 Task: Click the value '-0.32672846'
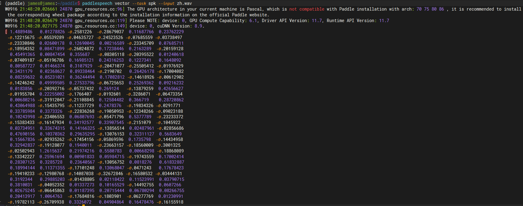110,174
